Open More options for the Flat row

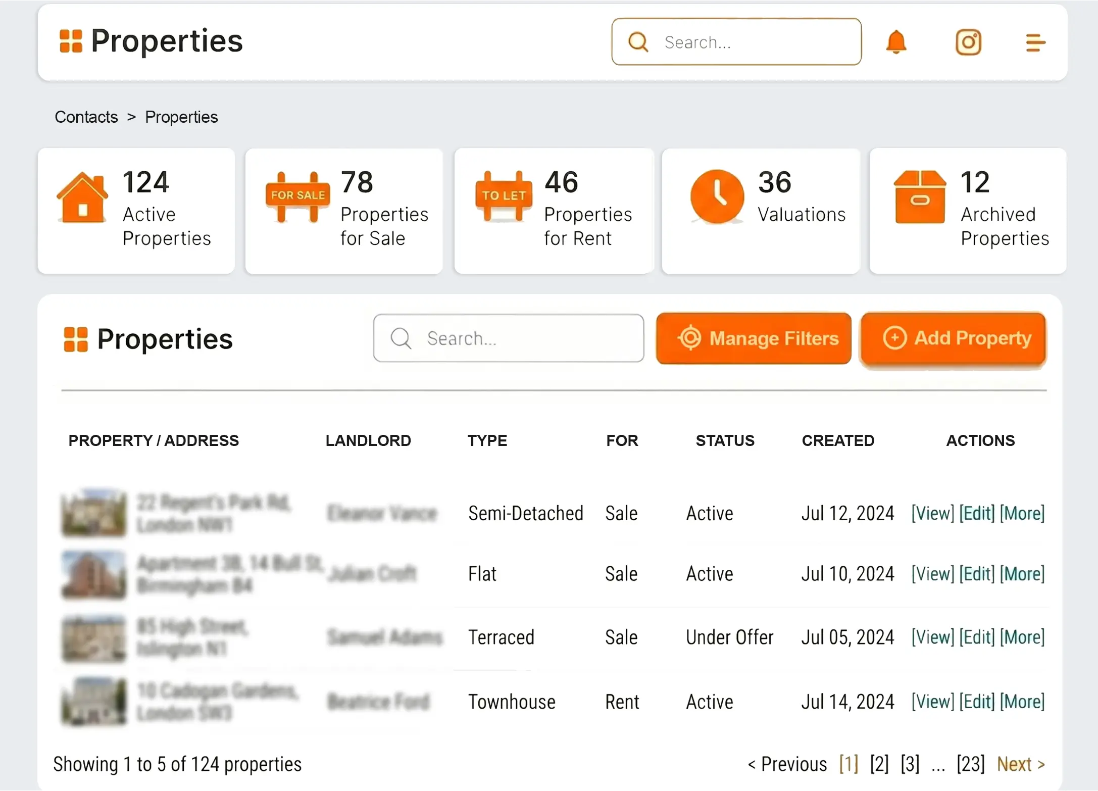[1022, 574]
